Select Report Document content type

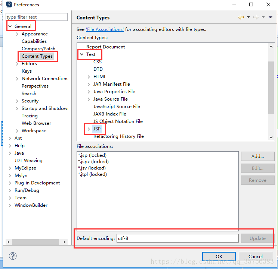tap(105, 47)
